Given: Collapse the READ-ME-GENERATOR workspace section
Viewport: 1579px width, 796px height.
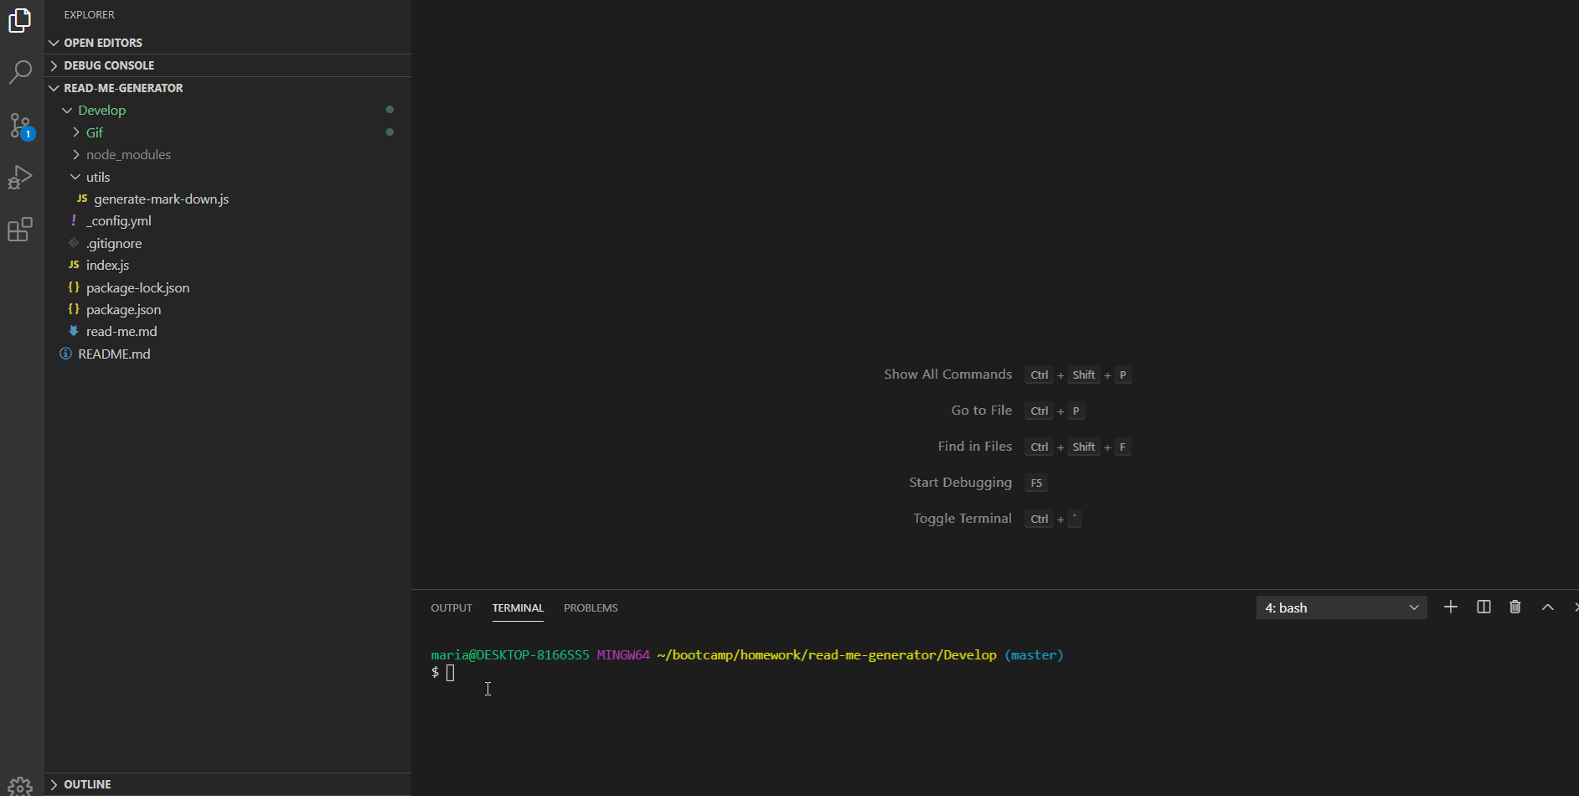Looking at the screenshot, I should click(228, 88).
